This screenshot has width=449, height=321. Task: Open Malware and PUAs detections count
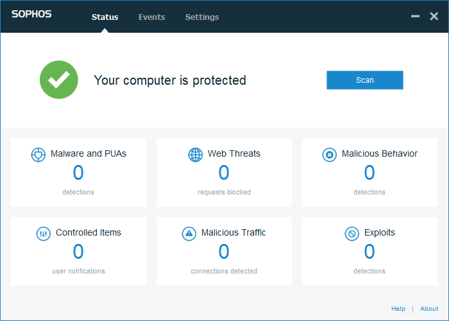[x=78, y=173]
